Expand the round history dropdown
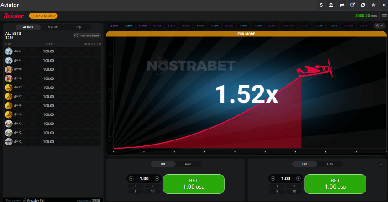 point(380,26)
